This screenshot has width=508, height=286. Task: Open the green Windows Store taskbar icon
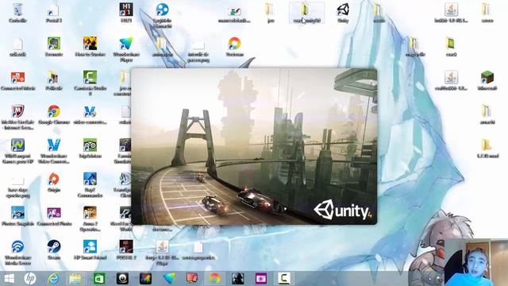[x=99, y=279]
